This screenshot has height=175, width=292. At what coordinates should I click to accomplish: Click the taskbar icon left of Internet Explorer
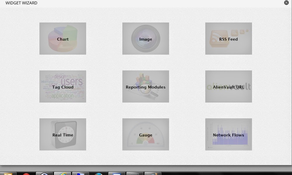click(x=44, y=174)
